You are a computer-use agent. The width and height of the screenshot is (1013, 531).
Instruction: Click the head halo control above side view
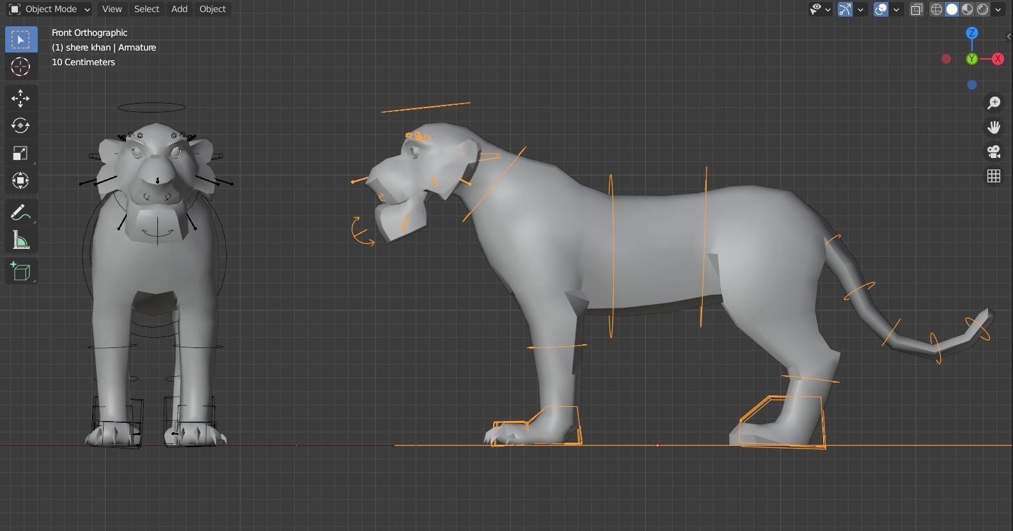[x=426, y=107]
